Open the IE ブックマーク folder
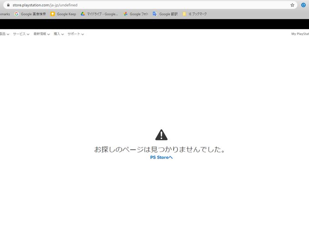Image resolution: width=309 pixels, height=242 pixels. pos(194,14)
